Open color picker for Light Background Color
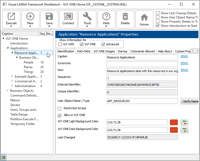This screenshot has height=161, width=200. point(184,122)
